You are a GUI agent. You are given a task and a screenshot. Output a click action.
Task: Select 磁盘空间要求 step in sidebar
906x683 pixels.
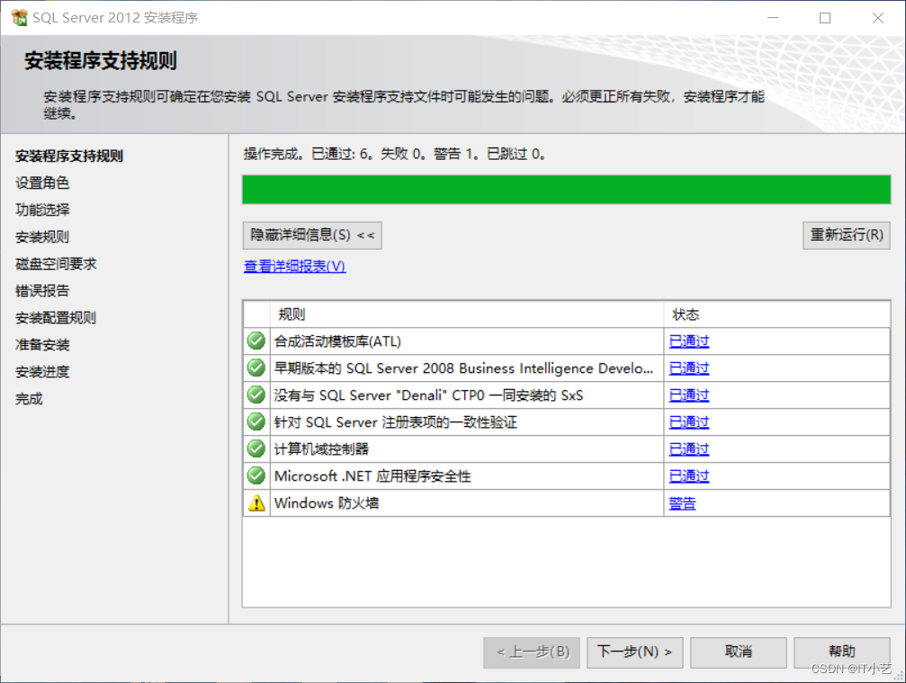coord(56,264)
